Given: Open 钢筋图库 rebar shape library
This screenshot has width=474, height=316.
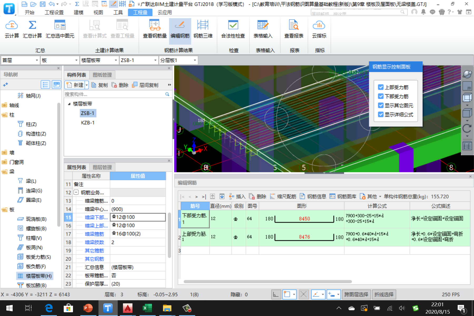Looking at the screenshot, I should click(343, 196).
